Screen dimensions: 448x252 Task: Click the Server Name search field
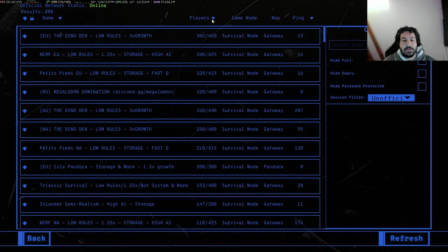click(348, 45)
